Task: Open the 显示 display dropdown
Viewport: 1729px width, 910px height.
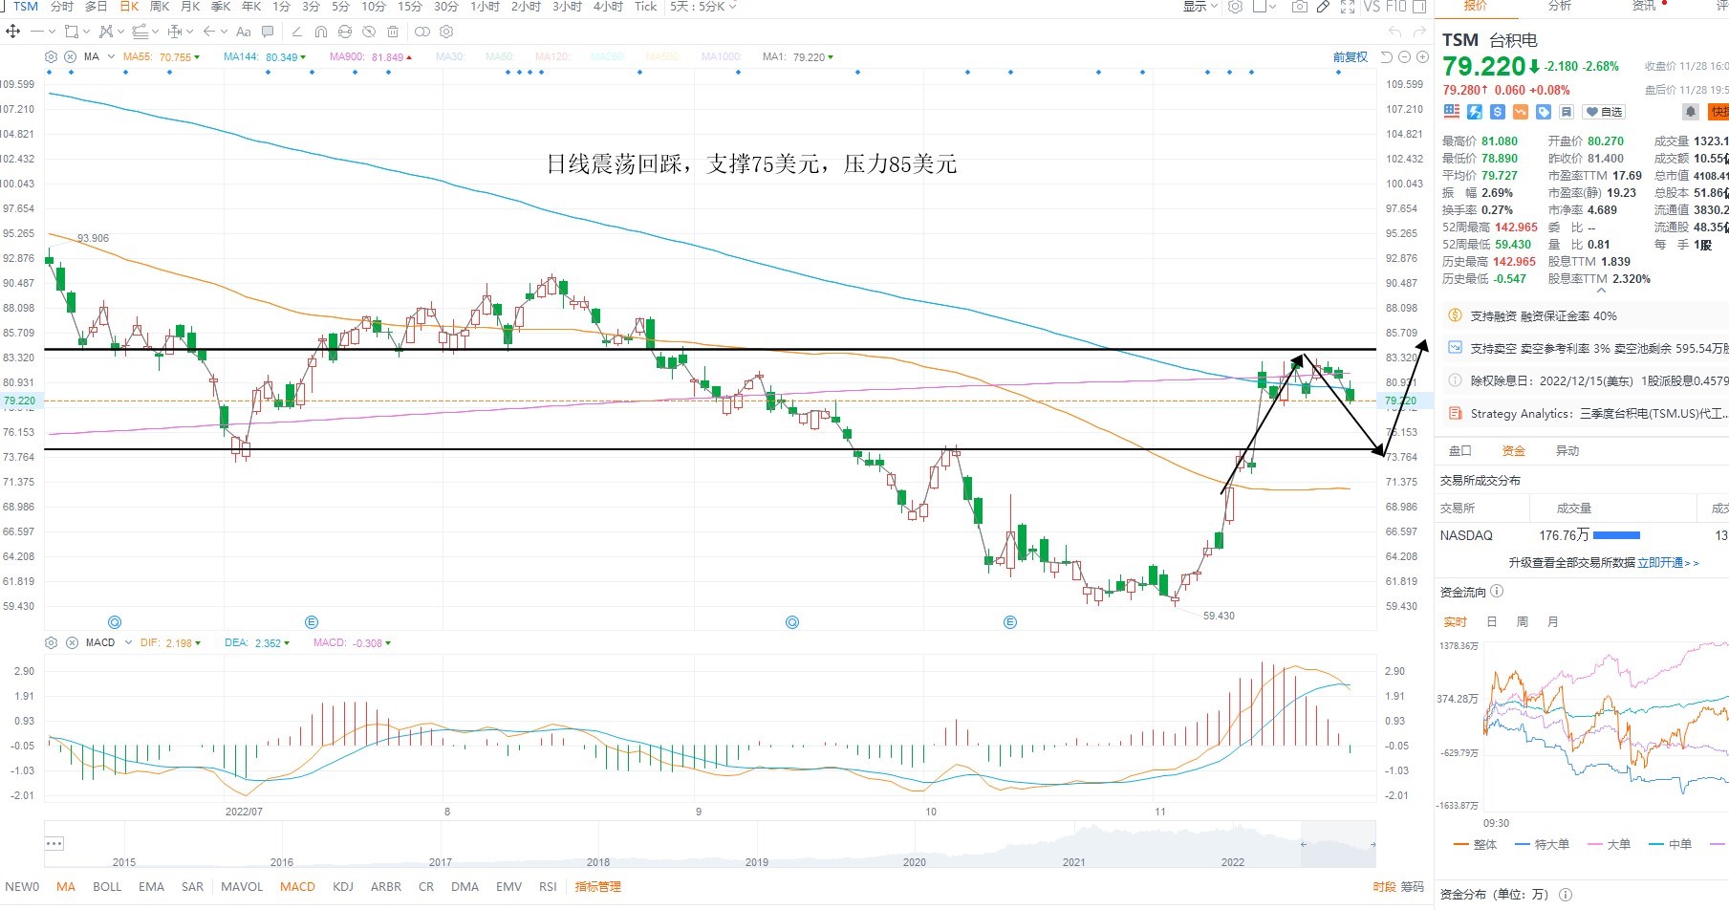Action: pyautogui.click(x=1200, y=7)
